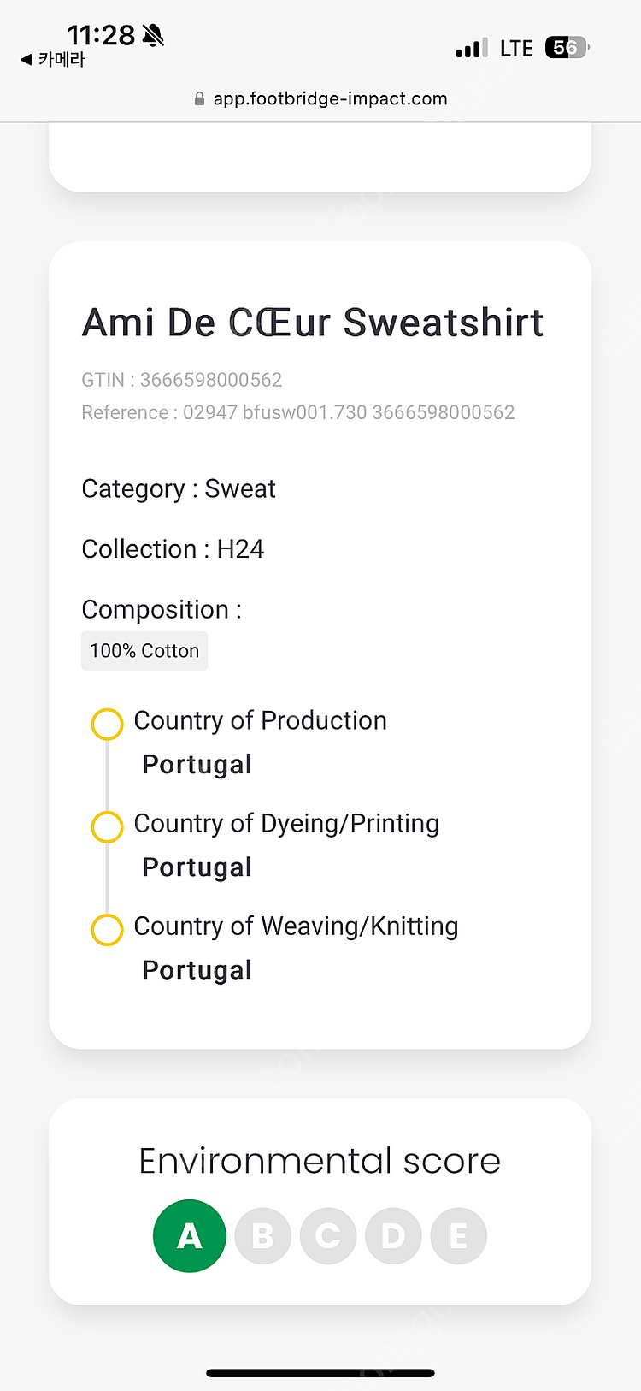Select environmental score grade E
The width and height of the screenshot is (641, 1391).
[459, 1235]
